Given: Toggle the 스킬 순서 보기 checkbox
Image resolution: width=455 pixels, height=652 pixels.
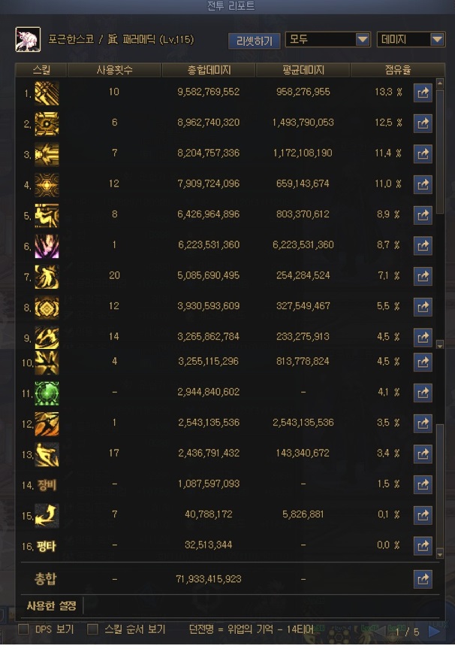Looking at the screenshot, I should 92,629.
